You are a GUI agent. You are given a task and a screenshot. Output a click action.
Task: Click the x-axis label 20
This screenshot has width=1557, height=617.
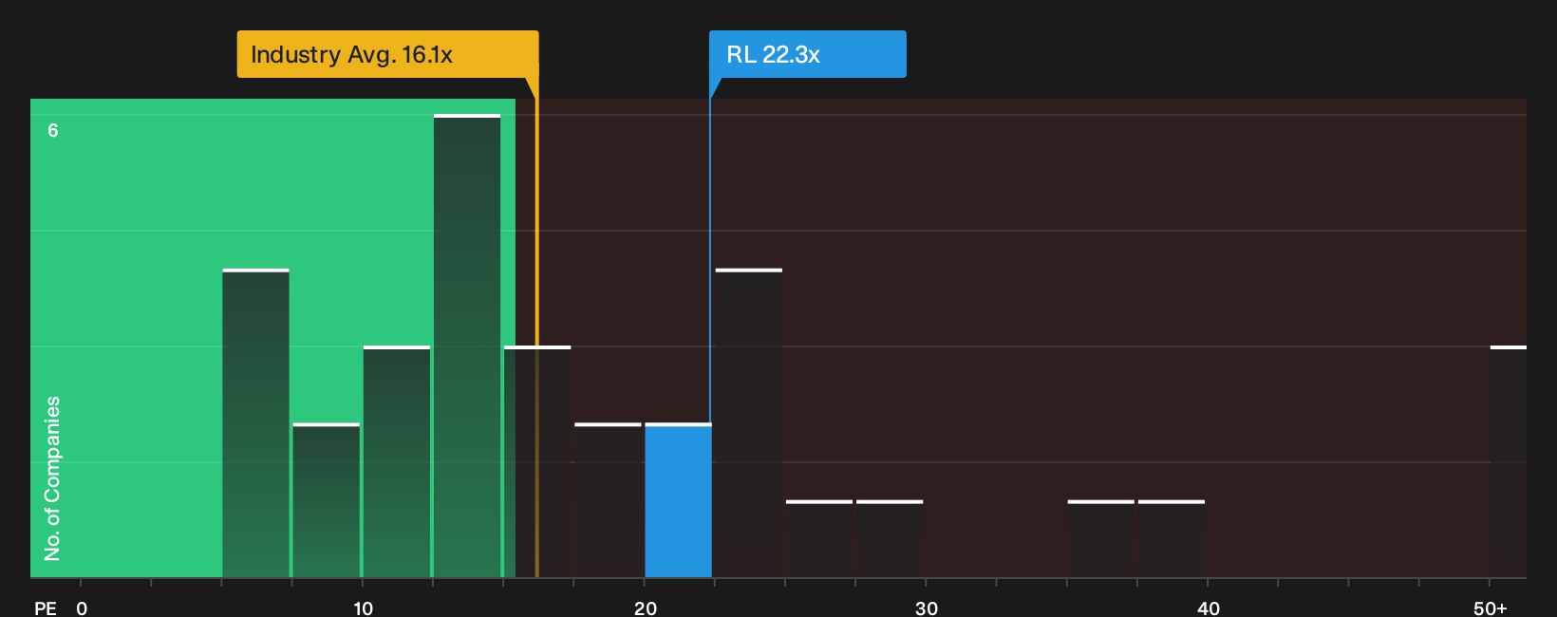coord(645,608)
